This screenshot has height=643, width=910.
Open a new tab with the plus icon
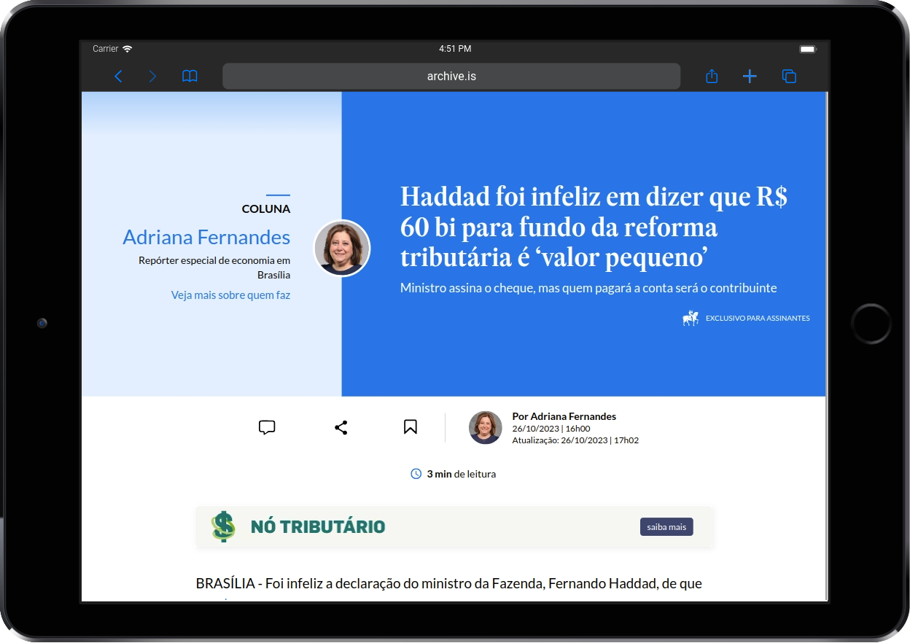[750, 76]
